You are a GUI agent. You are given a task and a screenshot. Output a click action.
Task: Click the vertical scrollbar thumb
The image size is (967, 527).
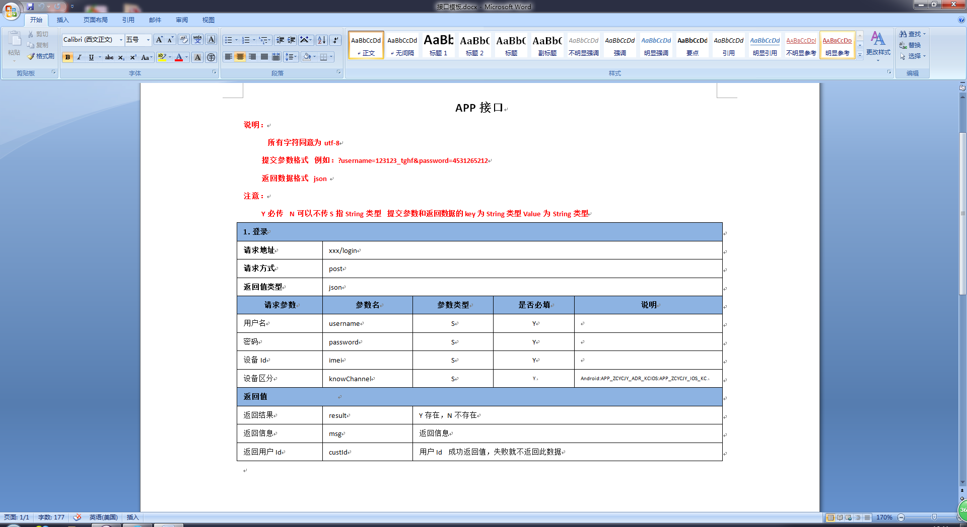(x=962, y=214)
